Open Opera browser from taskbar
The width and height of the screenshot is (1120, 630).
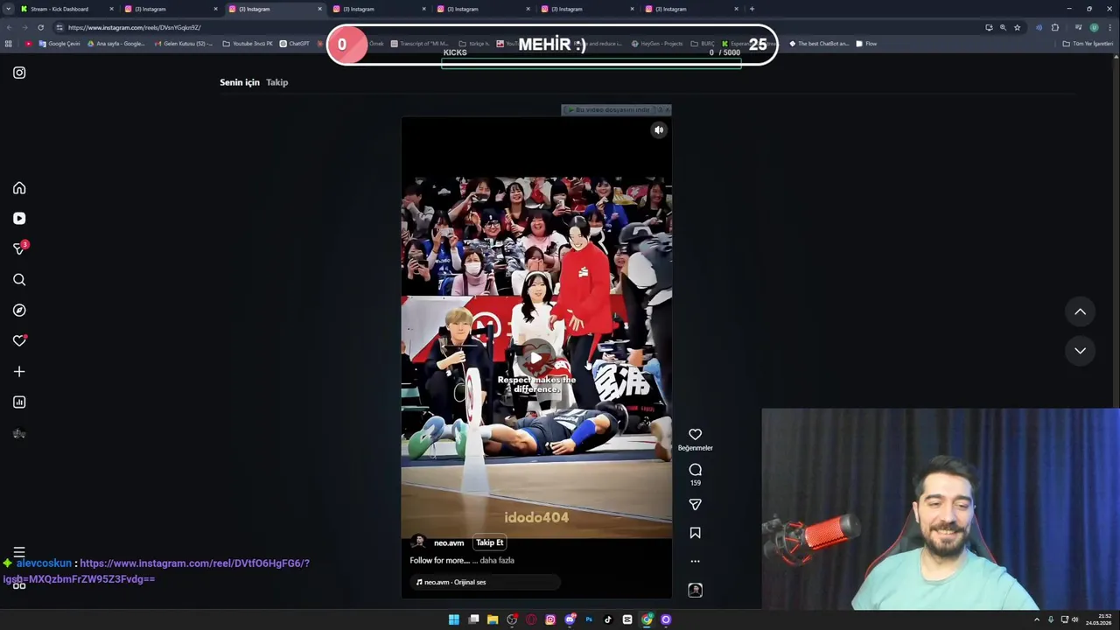pos(531,619)
